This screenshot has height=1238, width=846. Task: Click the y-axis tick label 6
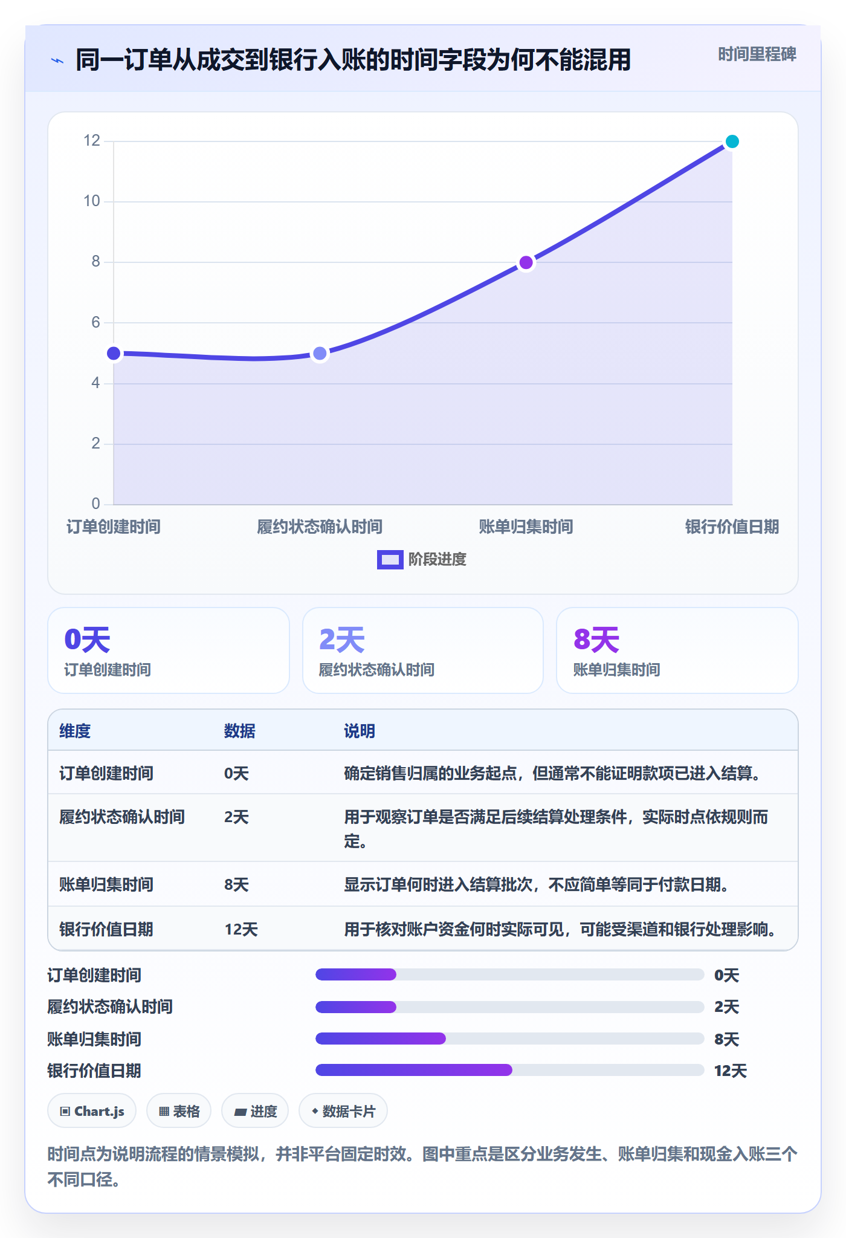tap(96, 322)
